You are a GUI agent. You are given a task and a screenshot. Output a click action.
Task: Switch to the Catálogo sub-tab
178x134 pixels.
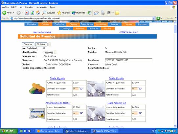point(66,28)
